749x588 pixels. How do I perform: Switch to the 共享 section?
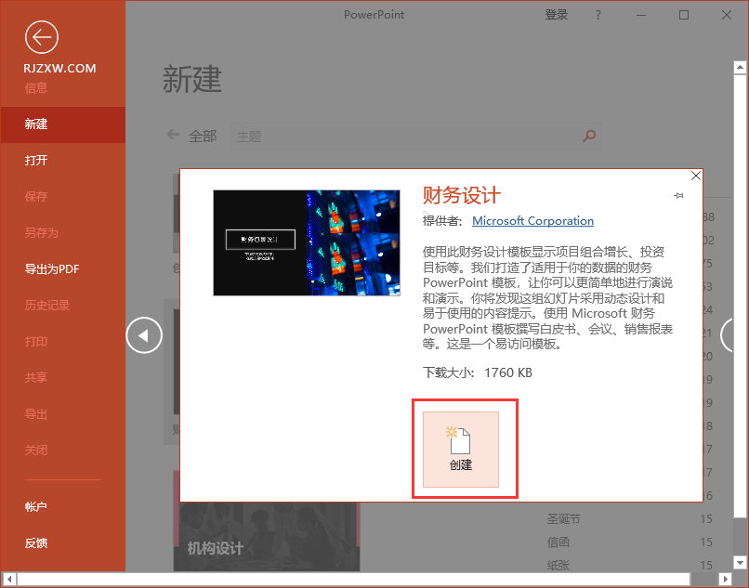[x=37, y=377]
